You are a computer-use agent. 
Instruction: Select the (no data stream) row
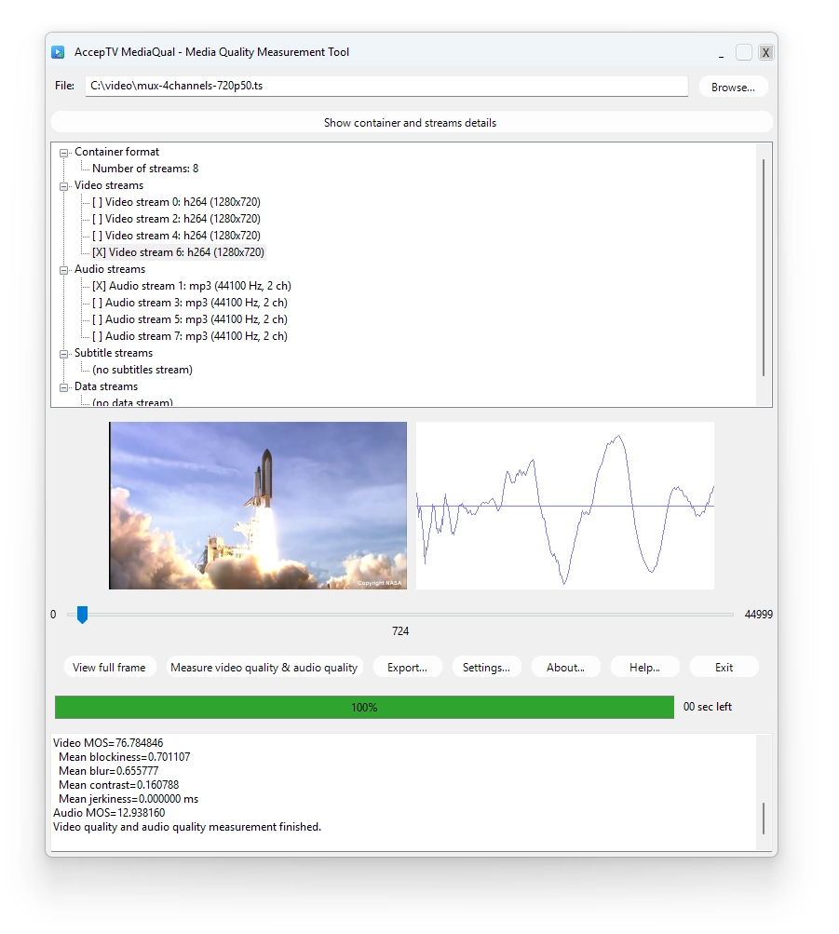(132, 402)
